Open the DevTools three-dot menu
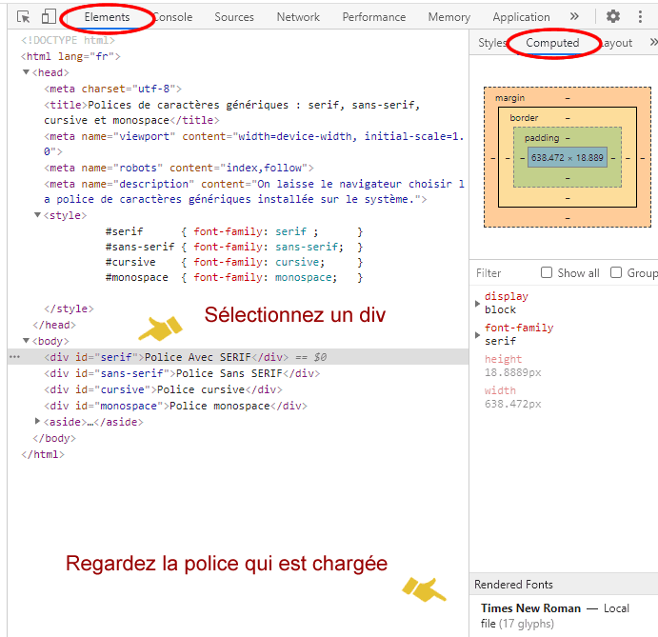 click(640, 17)
